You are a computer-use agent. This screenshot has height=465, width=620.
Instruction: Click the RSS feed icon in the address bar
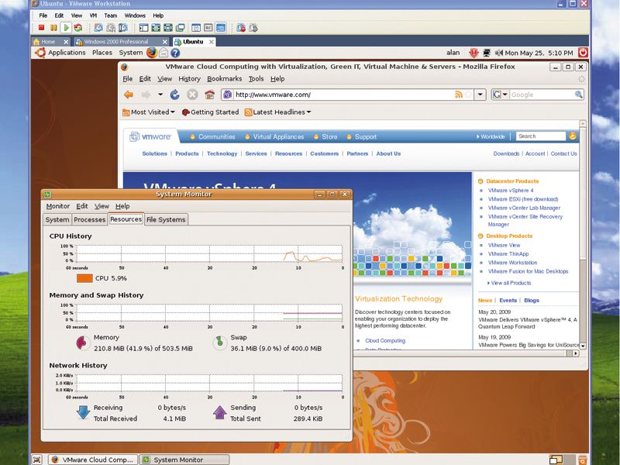tap(459, 95)
